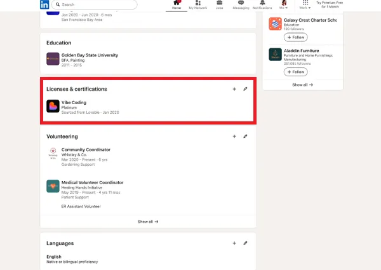Show all suggested pages in sidebar
This screenshot has width=381, height=270.
click(x=302, y=84)
